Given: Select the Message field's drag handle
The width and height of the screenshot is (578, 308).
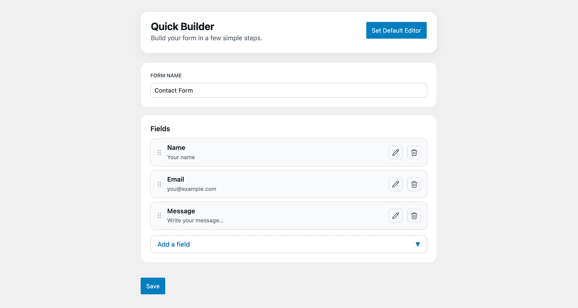Looking at the screenshot, I should coord(159,216).
